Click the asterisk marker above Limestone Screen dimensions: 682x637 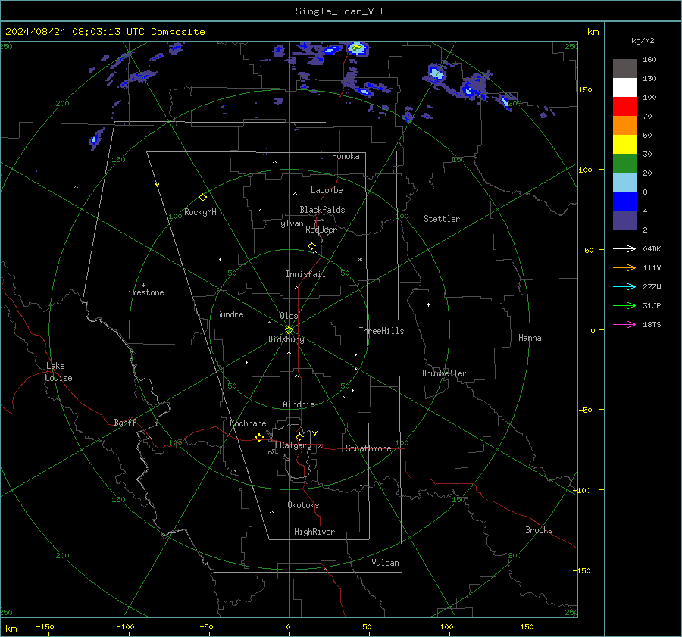pyautogui.click(x=143, y=286)
